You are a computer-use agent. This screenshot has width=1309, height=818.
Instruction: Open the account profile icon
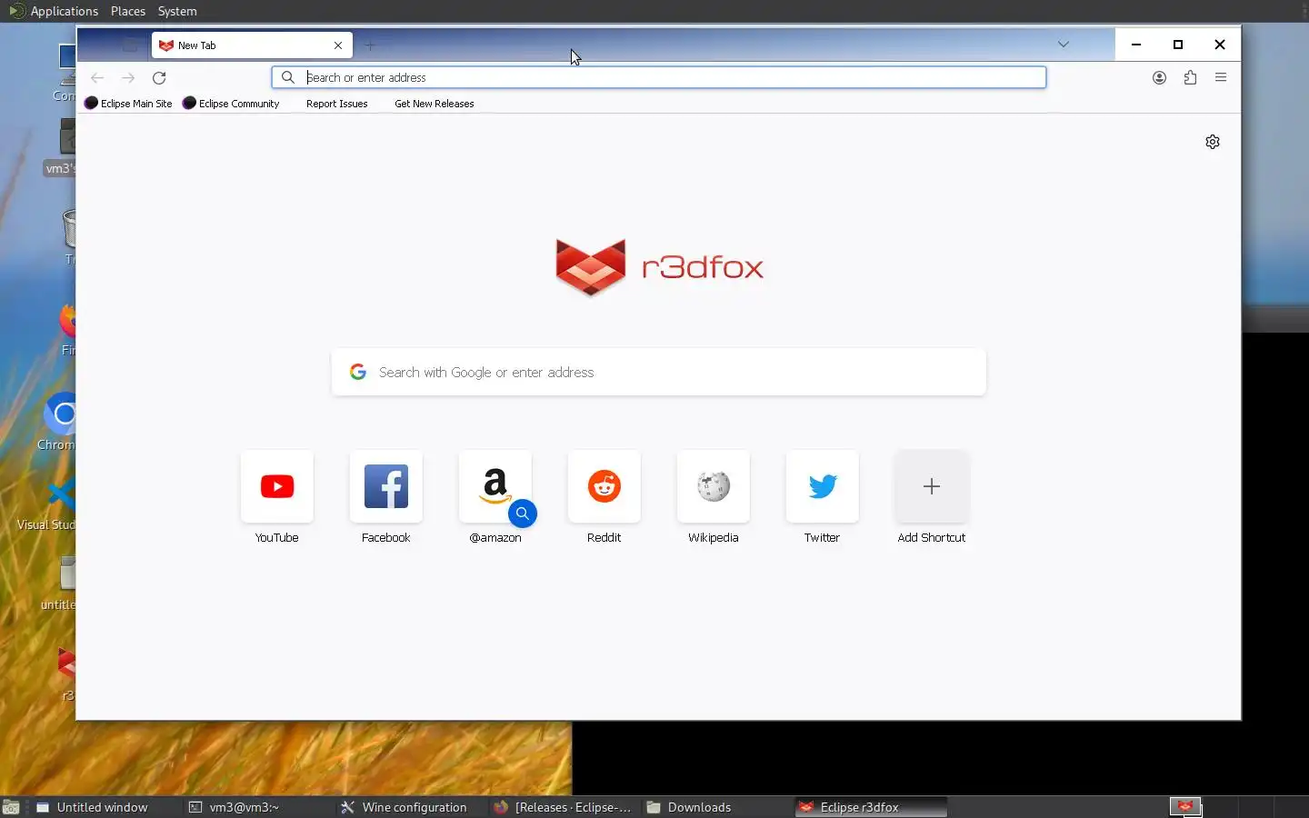(x=1159, y=78)
